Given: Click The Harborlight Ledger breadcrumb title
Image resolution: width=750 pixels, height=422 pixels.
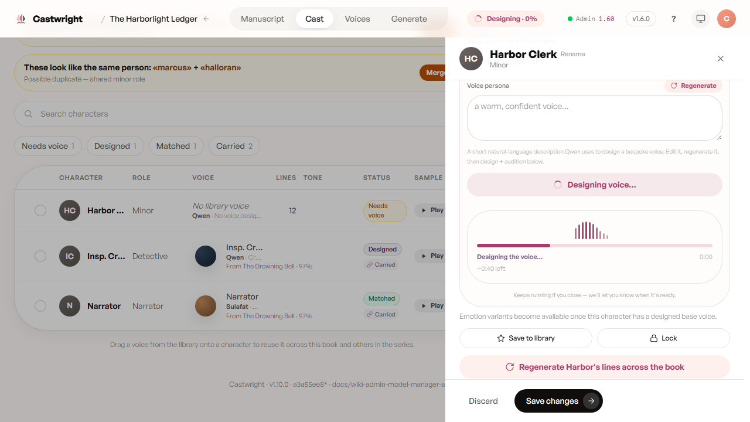Looking at the screenshot, I should [154, 19].
